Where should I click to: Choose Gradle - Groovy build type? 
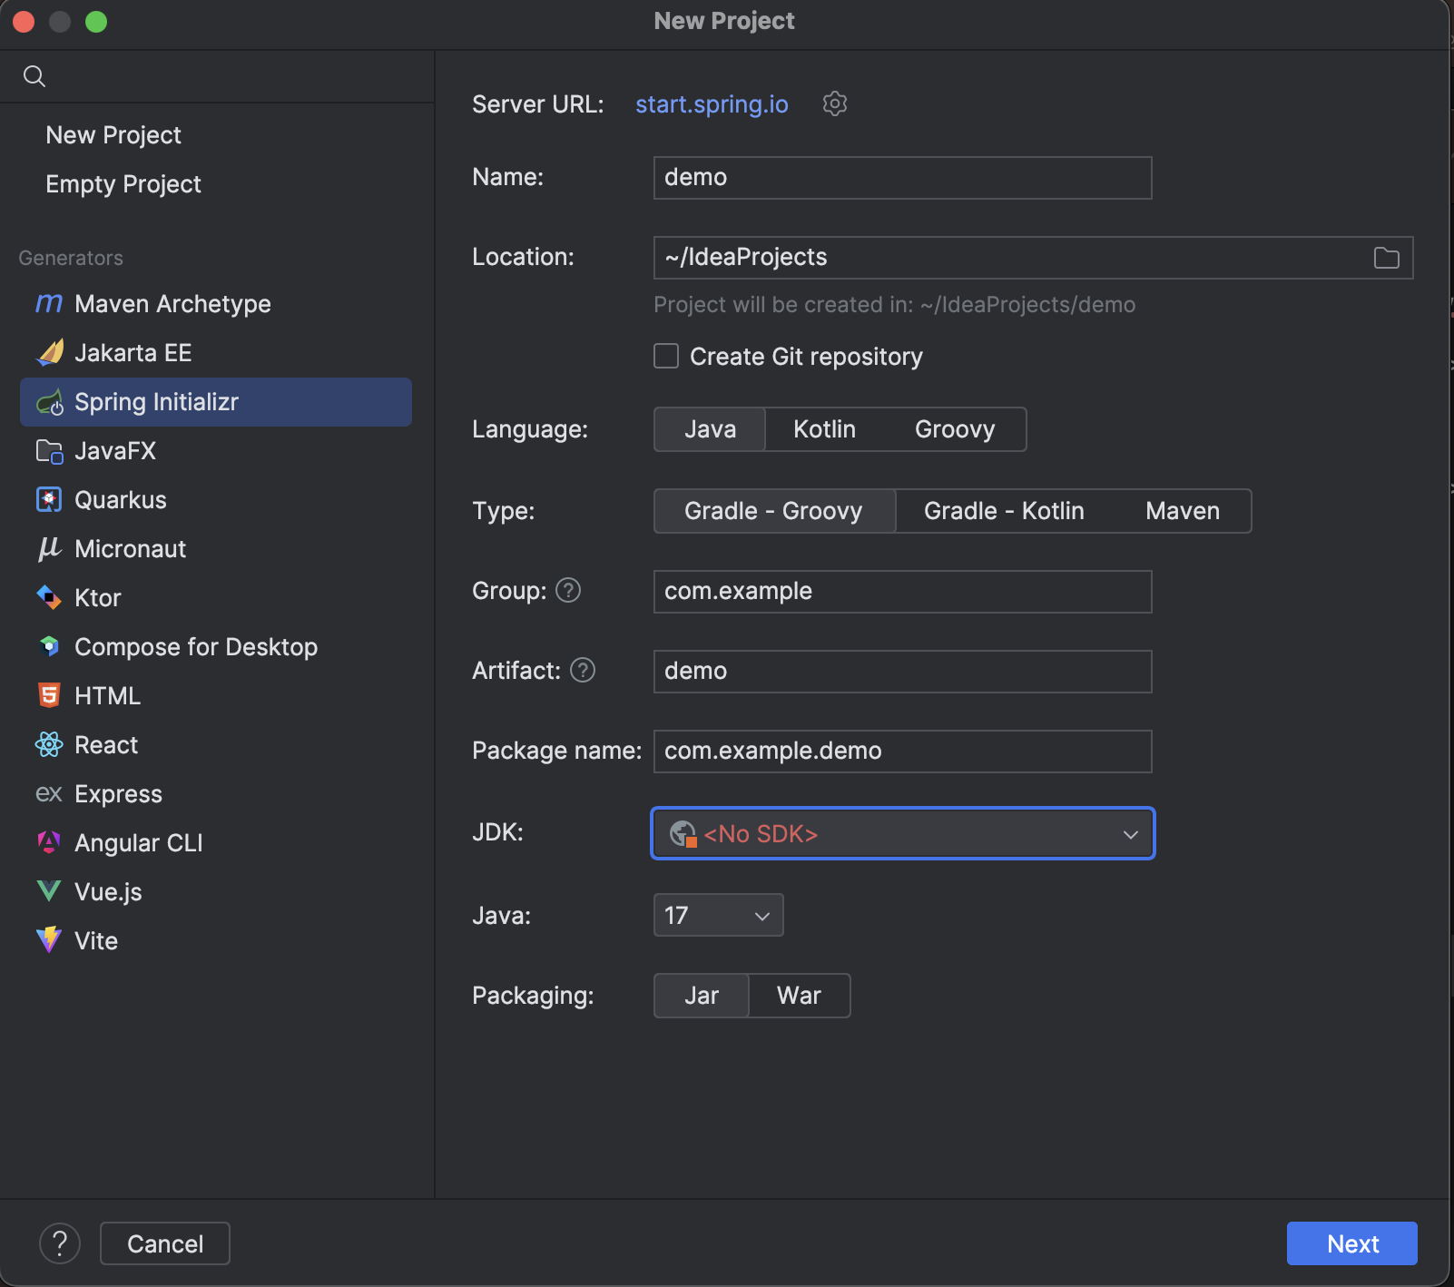pyautogui.click(x=773, y=511)
